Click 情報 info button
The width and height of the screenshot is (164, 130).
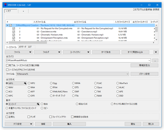(x=43, y=124)
